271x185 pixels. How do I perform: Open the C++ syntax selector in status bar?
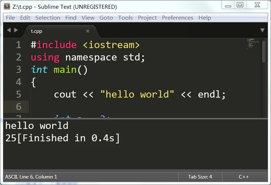click(244, 177)
